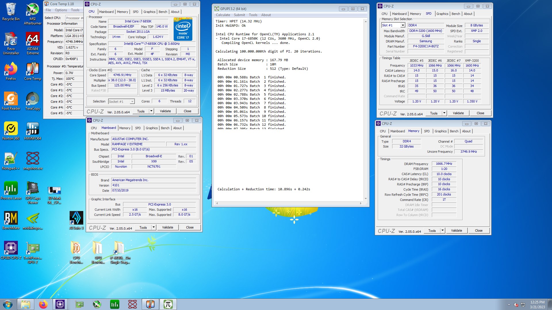Select DRAM Frequency value 1666.7 MHz
The height and width of the screenshot is (310, 552).
coord(444,164)
